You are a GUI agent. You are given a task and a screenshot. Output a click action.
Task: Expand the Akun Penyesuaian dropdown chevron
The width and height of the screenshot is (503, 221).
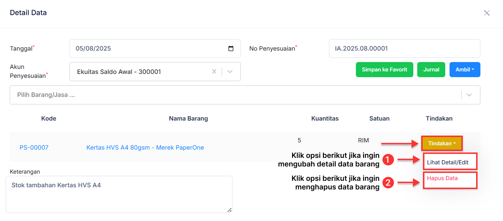click(x=230, y=71)
